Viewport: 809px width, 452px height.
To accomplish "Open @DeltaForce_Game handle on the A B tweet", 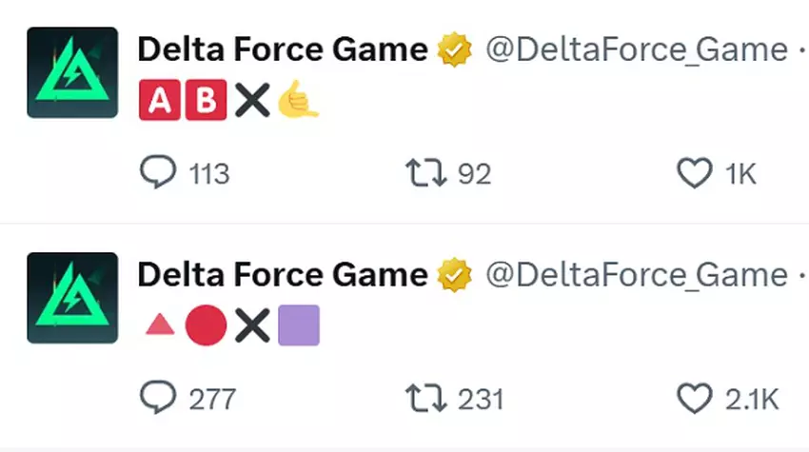I will (x=636, y=49).
